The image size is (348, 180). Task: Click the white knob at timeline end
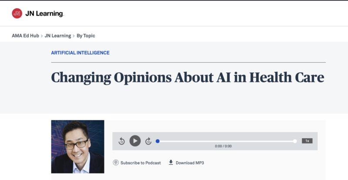click(295, 141)
